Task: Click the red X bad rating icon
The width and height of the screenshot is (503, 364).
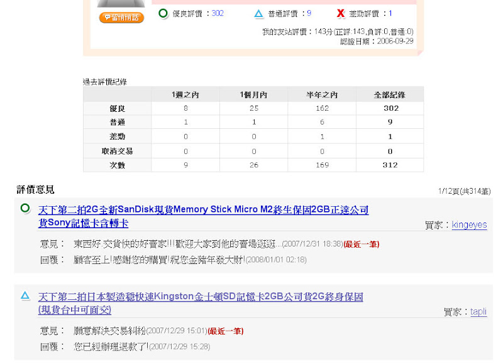Action: click(340, 13)
